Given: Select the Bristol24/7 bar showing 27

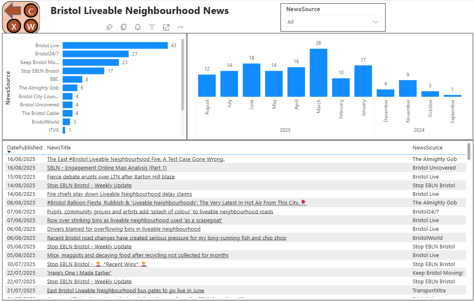Looking at the screenshot, I should [x=96, y=54].
